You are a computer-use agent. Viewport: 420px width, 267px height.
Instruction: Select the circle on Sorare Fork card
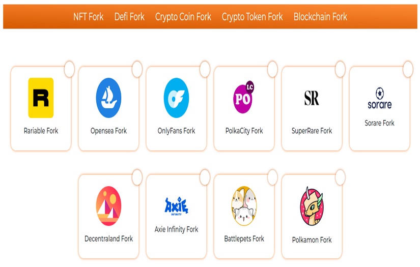(408, 69)
